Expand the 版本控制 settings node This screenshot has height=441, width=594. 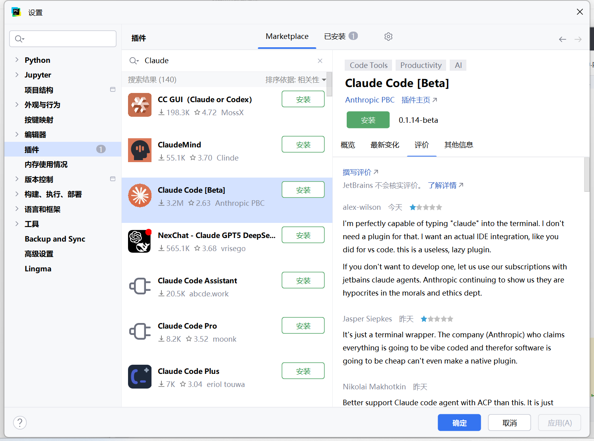[17, 179]
